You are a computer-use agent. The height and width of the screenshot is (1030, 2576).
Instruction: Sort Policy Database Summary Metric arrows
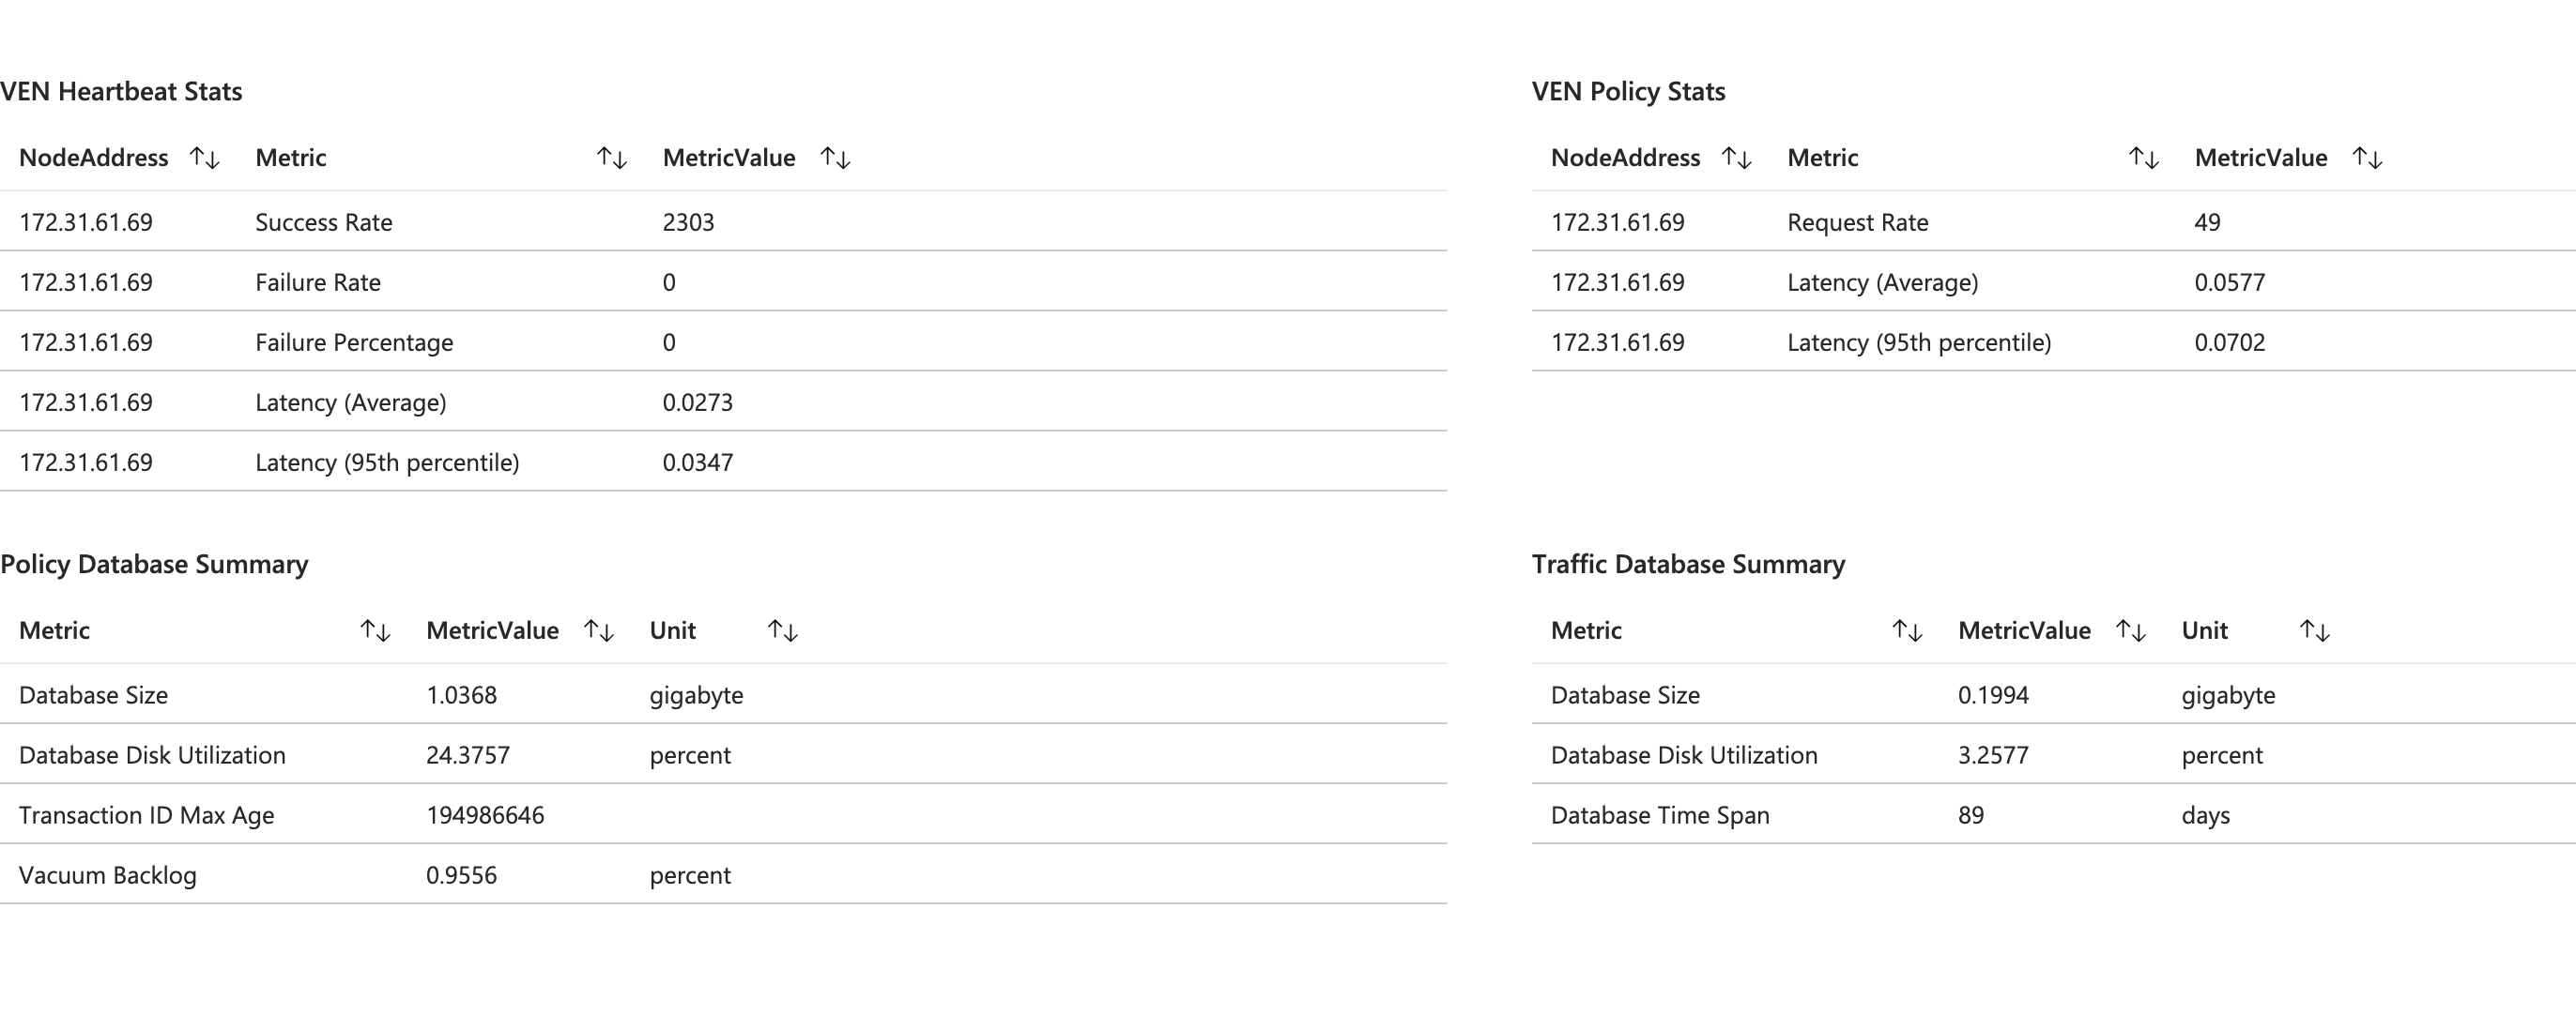pyautogui.click(x=376, y=630)
